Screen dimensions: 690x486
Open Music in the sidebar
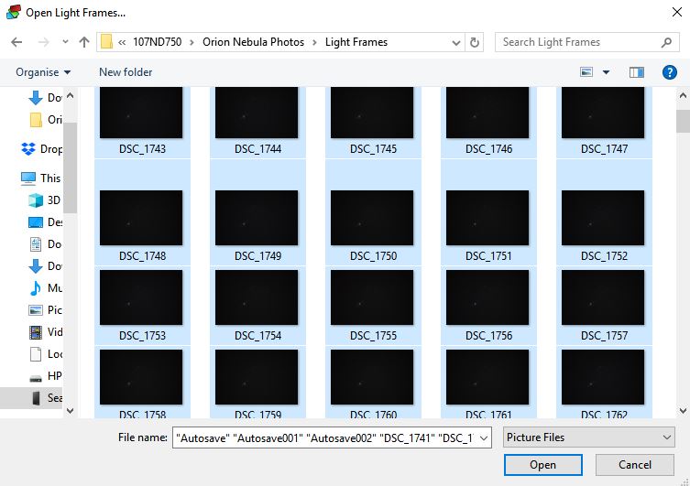(45, 287)
